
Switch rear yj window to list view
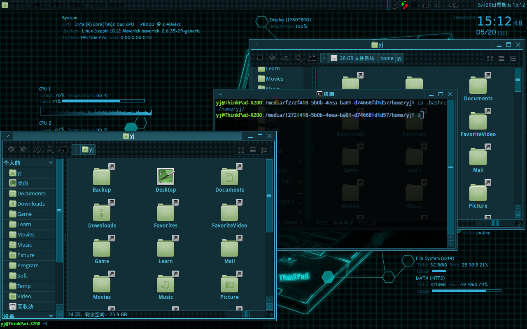[501, 58]
